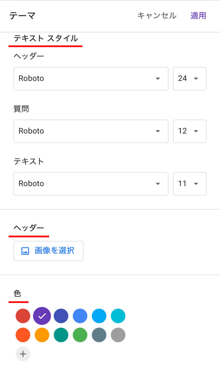The height and width of the screenshot is (370, 220).
Task: Pick the gray color swatch
Action: (118, 335)
